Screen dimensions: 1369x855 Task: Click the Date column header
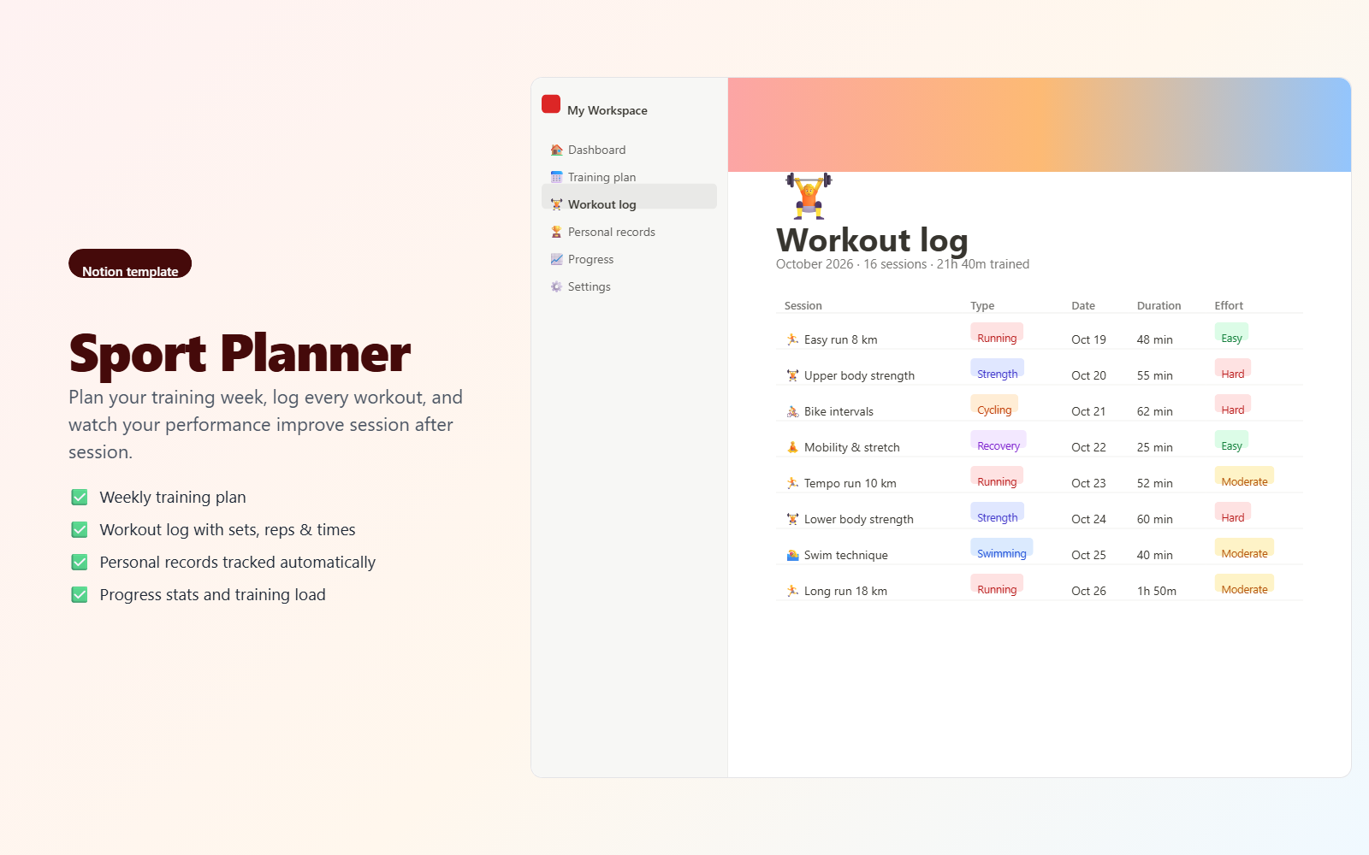coord(1083,305)
